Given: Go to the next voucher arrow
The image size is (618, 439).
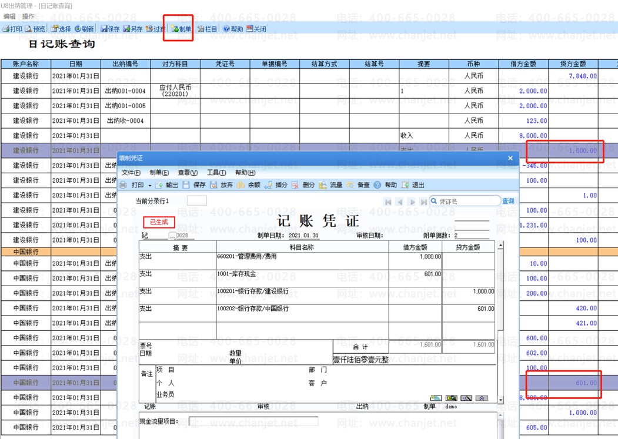Looking at the screenshot, I should pos(412,202).
